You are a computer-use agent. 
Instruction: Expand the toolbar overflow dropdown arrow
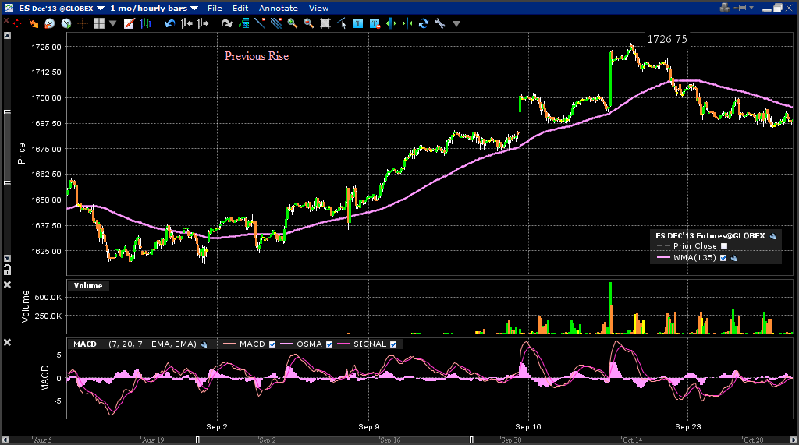(456, 23)
